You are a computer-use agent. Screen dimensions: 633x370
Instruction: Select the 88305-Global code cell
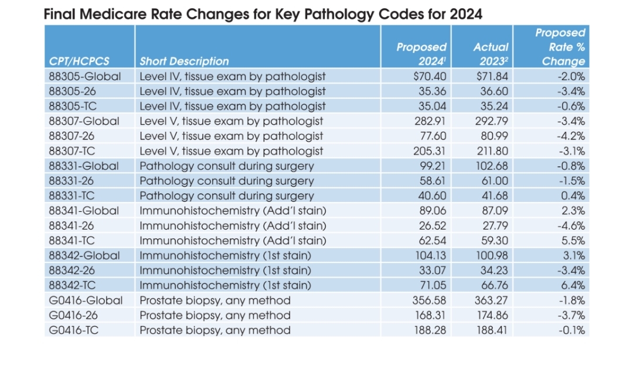tap(85, 76)
